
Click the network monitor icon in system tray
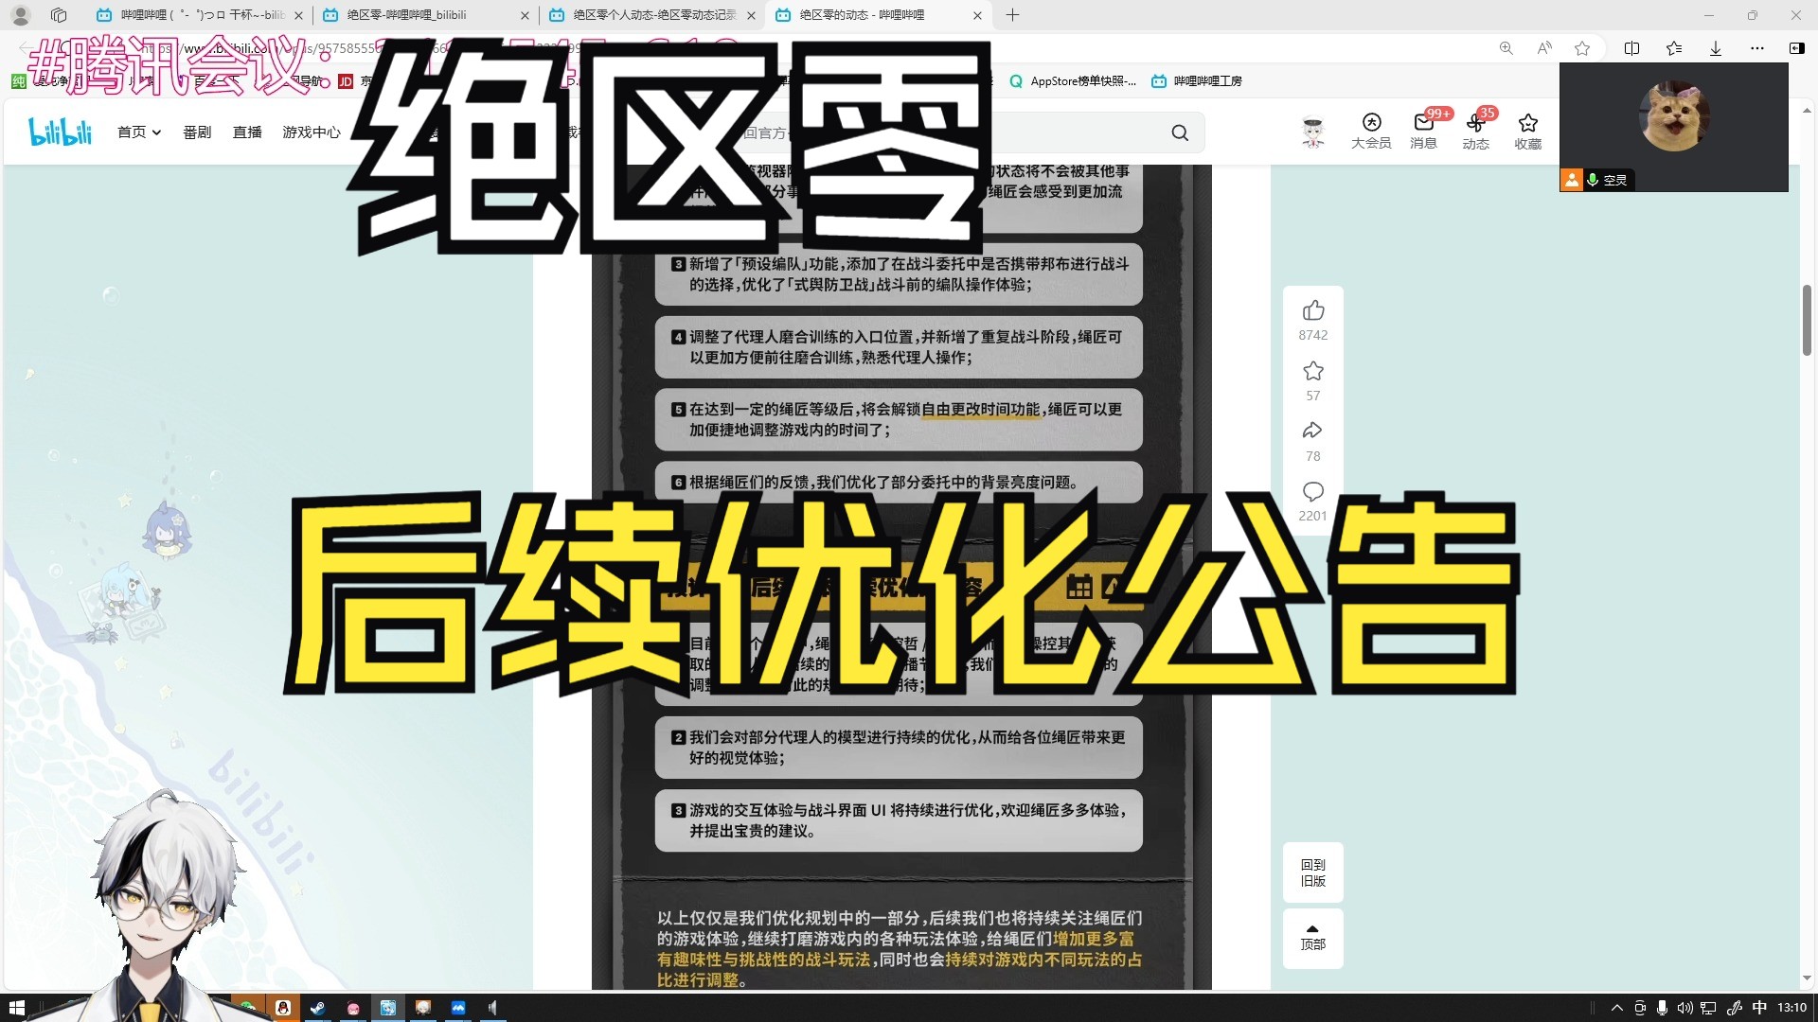1708,1008
